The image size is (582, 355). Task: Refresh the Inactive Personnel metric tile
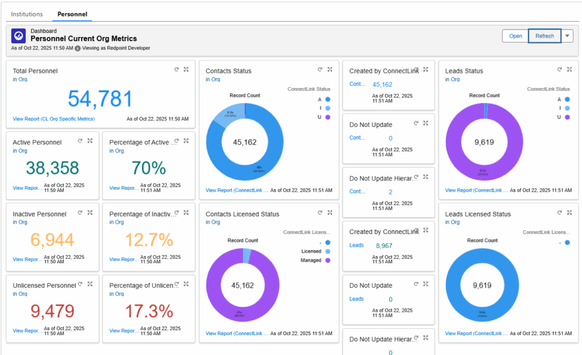(x=81, y=211)
